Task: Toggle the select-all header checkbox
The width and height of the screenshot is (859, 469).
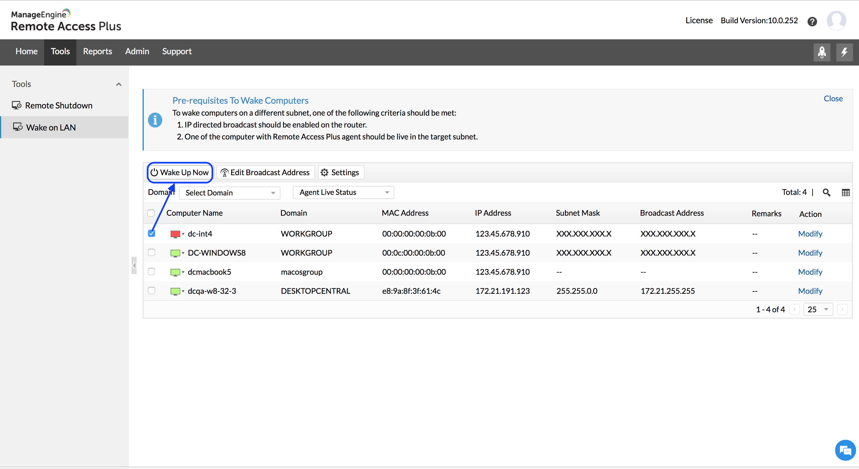Action: [151, 213]
